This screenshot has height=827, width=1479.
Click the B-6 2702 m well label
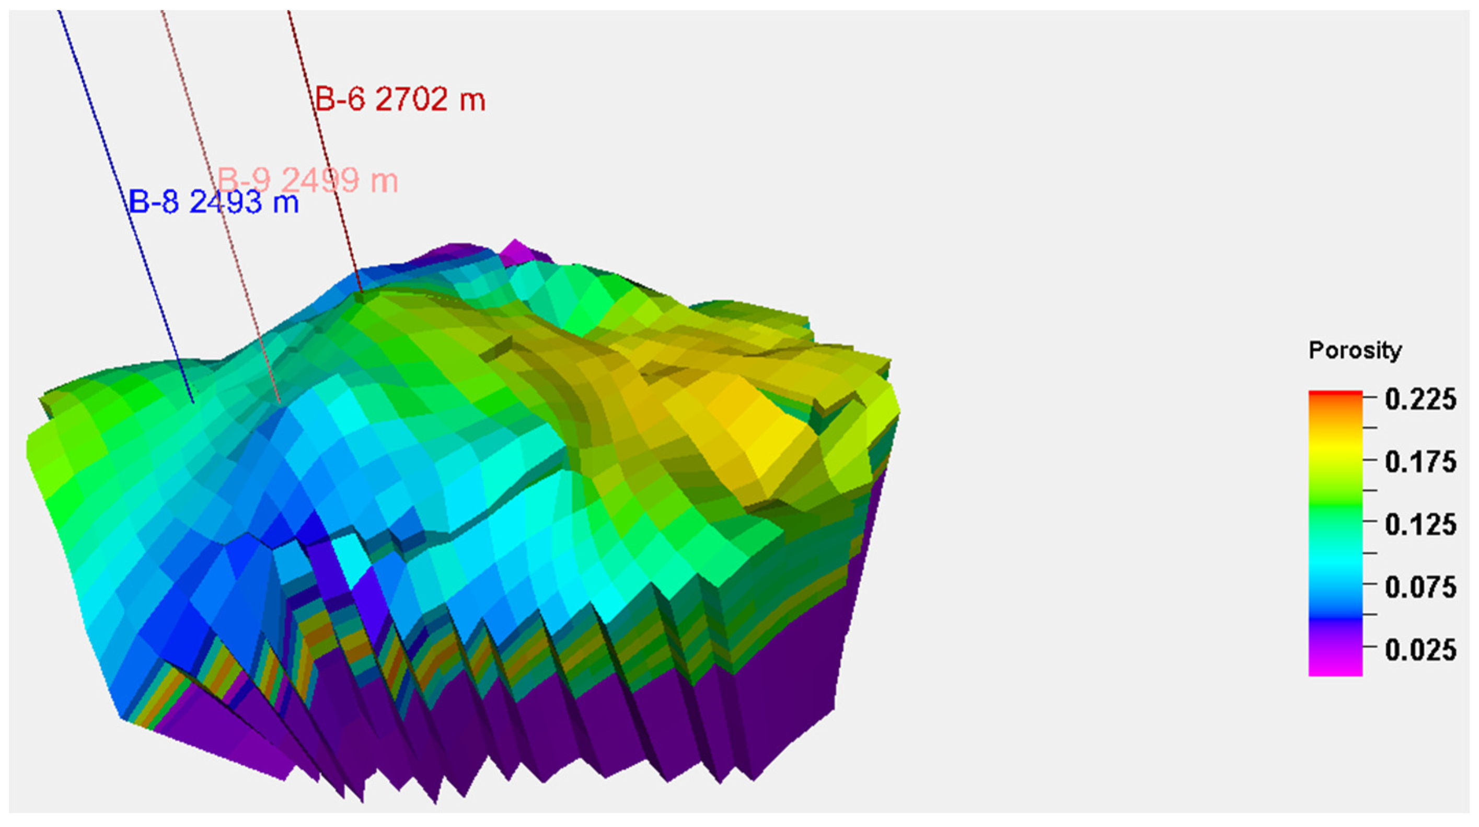(400, 99)
